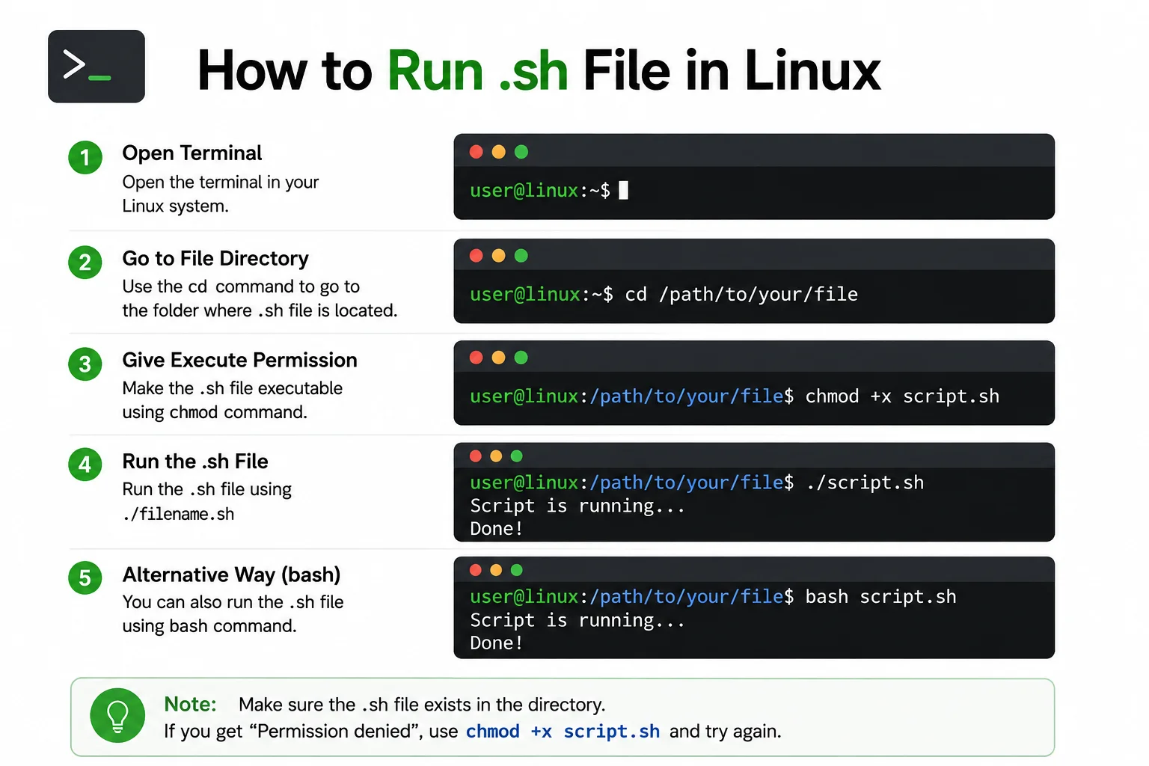Click the red dot of the ./script.sh terminal
The width and height of the screenshot is (1149, 766).
point(475,456)
